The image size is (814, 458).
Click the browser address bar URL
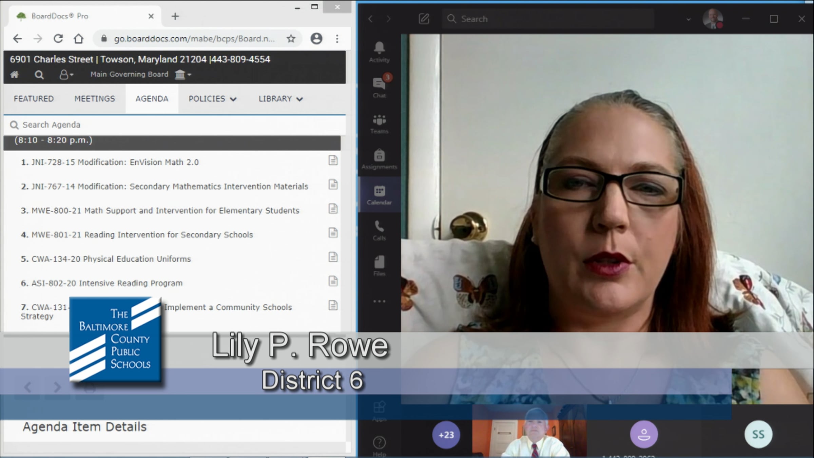194,39
